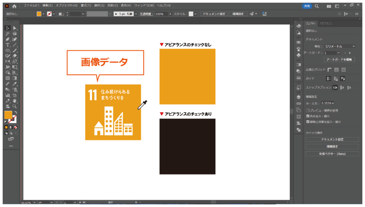The height and width of the screenshot is (207, 365).
Task: Open the ファイル(F) menu
Action: [x=31, y=5]
